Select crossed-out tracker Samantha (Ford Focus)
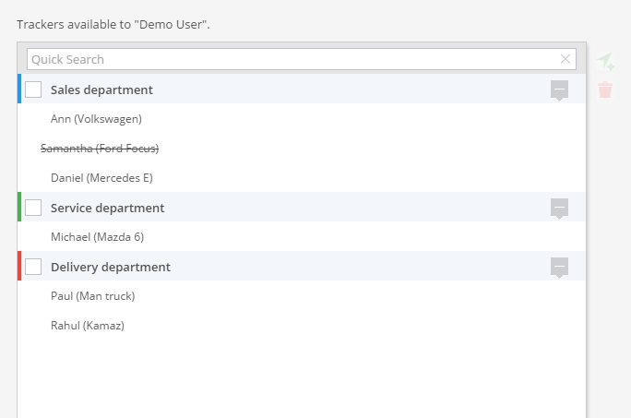Screen dimensions: 631x418 pos(100,149)
